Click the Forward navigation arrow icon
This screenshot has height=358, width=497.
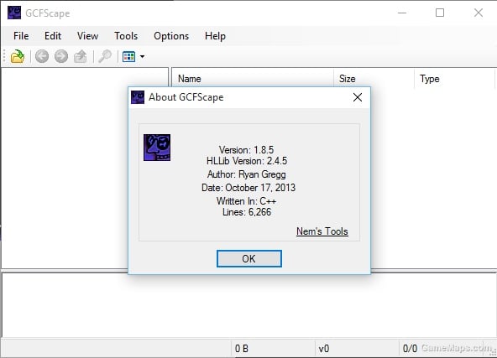coord(61,57)
